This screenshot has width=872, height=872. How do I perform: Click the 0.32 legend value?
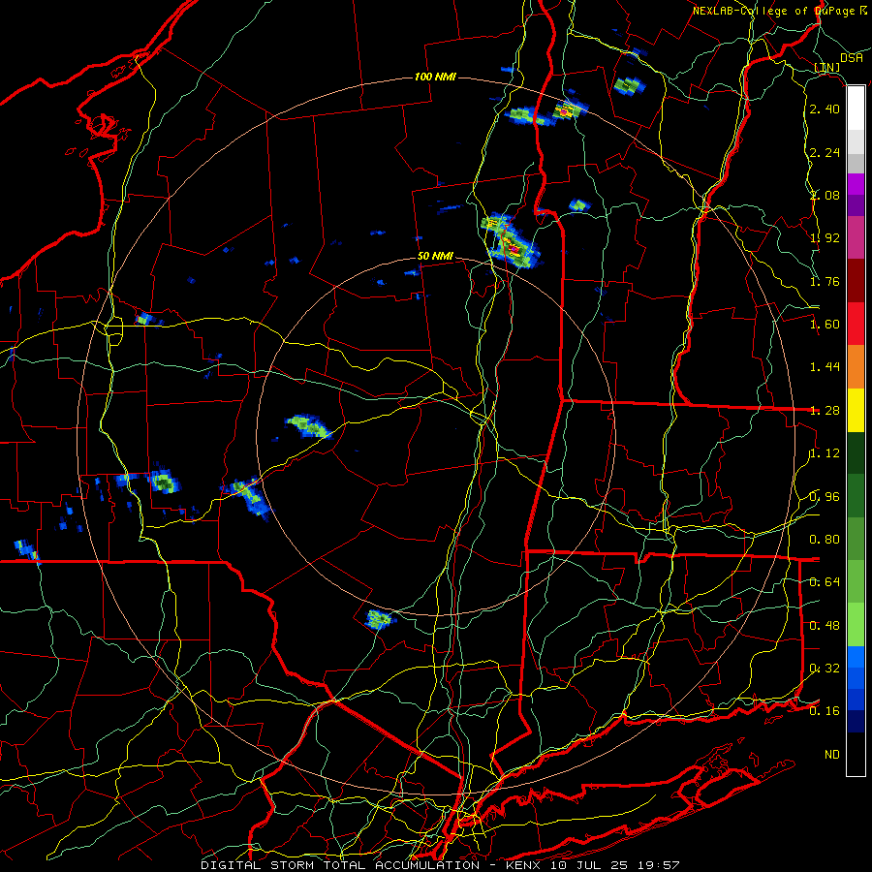(x=825, y=668)
